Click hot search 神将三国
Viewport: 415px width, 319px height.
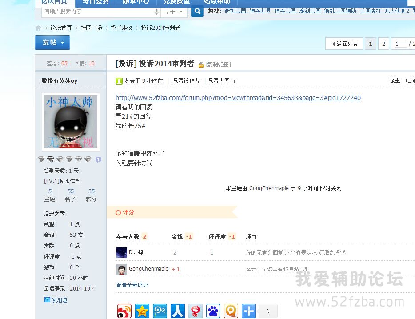(x=285, y=11)
